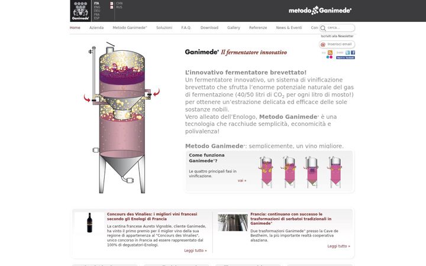This screenshot has height=266, width=426.
Task: Click the PDF icon next to CHN
Action: pyautogui.click(x=112, y=4)
